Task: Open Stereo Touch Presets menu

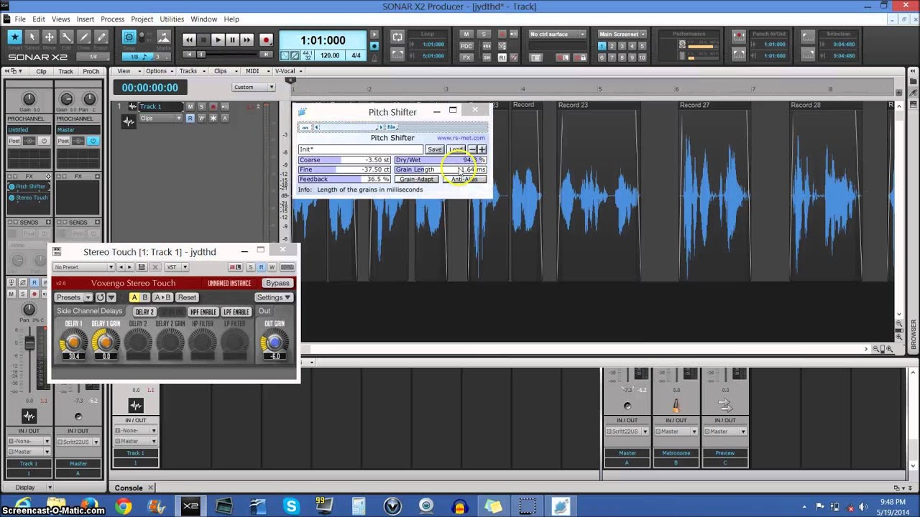Action: (73, 297)
